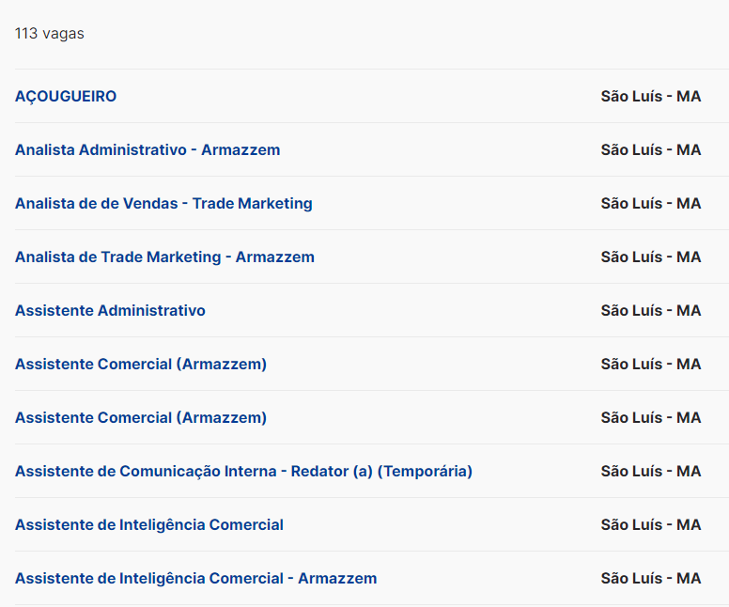This screenshot has width=729, height=607.
Task: Click the location for Assistente de Comunicação Interna
Action: [x=651, y=471]
